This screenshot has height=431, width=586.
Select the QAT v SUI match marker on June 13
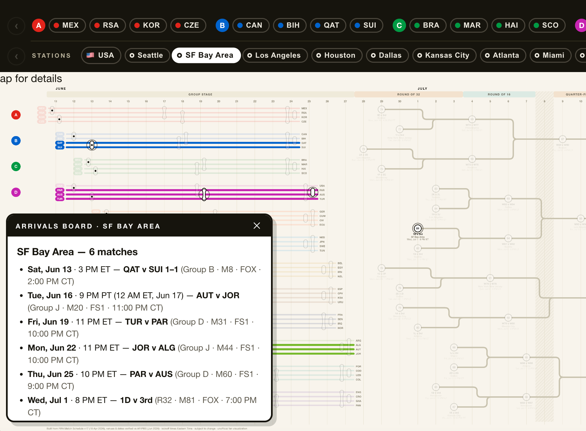92,145
